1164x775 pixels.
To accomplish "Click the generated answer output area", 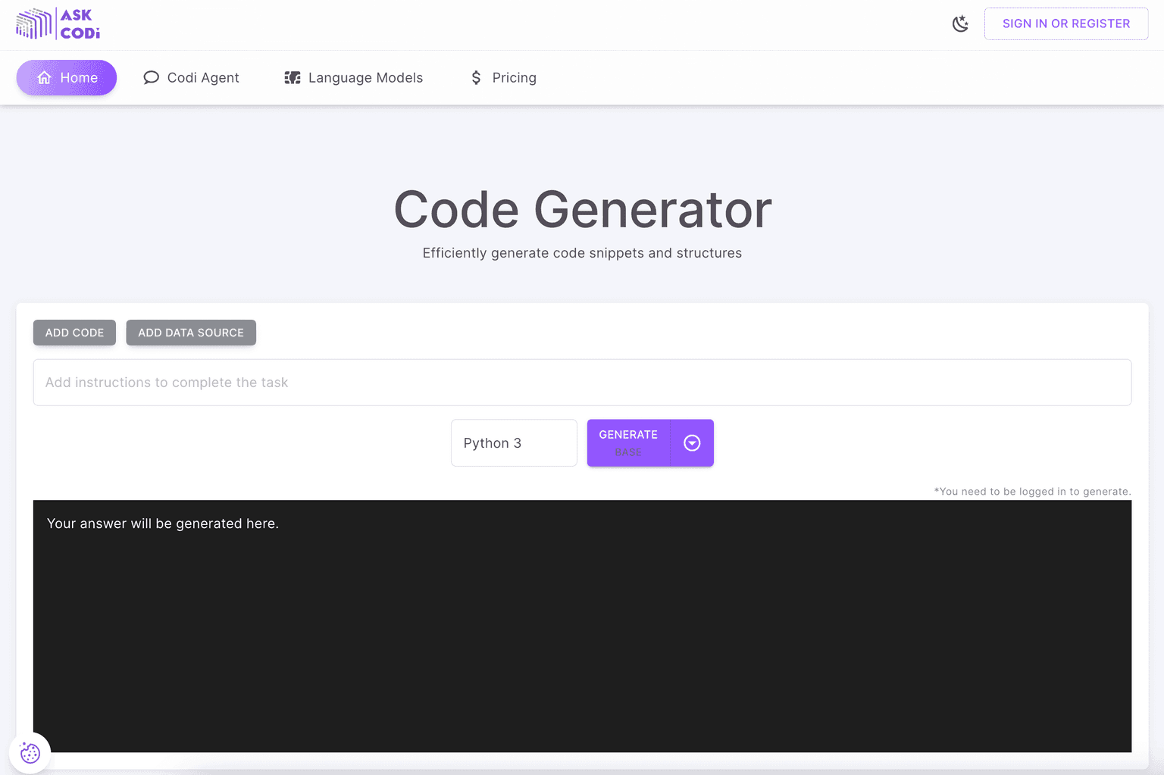I will [582, 626].
